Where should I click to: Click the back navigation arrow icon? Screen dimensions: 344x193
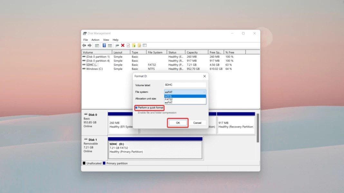point(84,45)
